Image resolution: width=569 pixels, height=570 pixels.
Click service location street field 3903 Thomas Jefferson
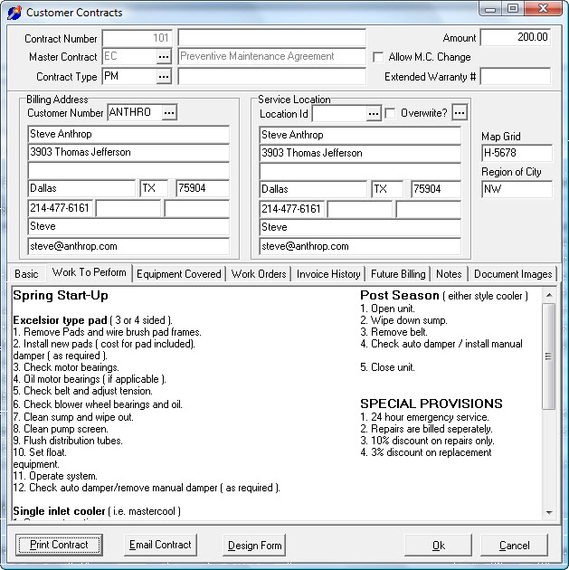tap(360, 153)
